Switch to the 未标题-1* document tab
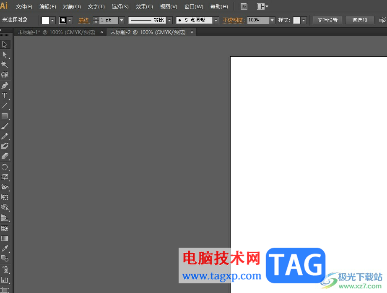Image resolution: width=387 pixels, height=293 pixels. click(57, 32)
